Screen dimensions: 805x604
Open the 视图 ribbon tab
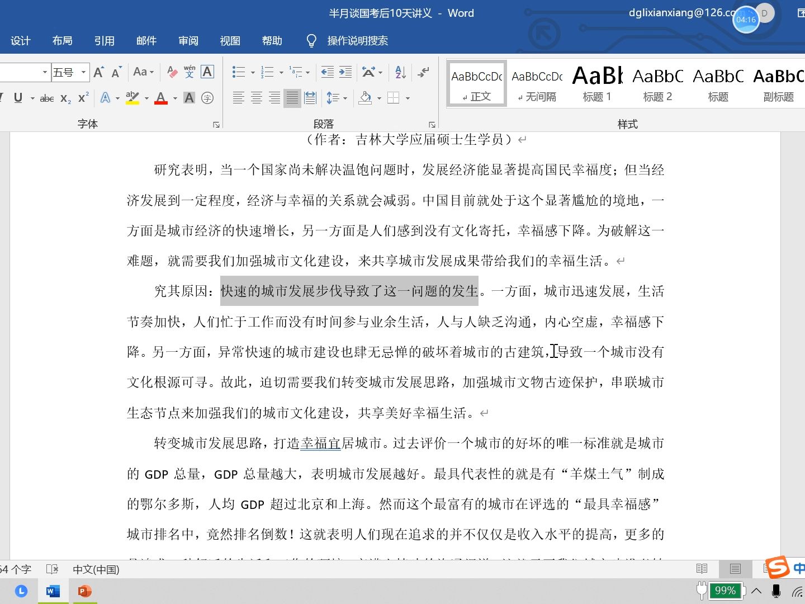230,41
